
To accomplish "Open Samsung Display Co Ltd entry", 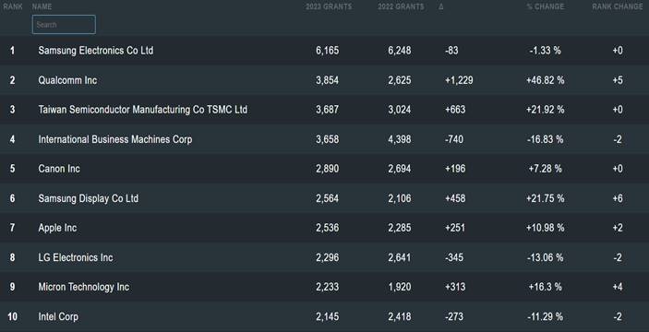I will tap(88, 198).
